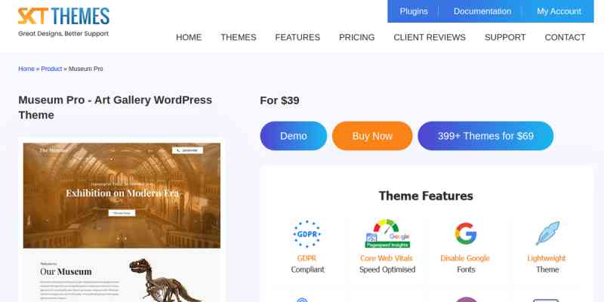Open the CONTACT page
The height and width of the screenshot is (302, 604).
pos(565,37)
